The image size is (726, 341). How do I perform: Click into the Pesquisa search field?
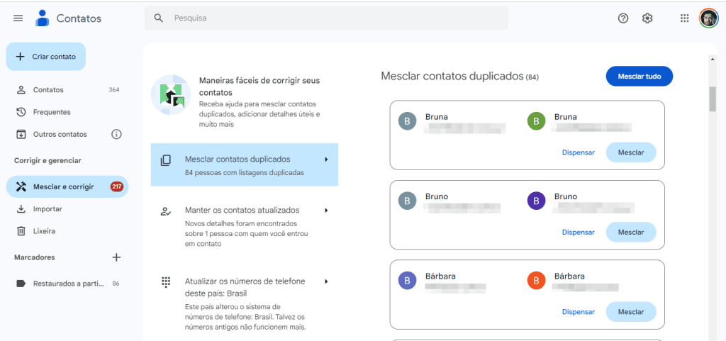coord(326,18)
